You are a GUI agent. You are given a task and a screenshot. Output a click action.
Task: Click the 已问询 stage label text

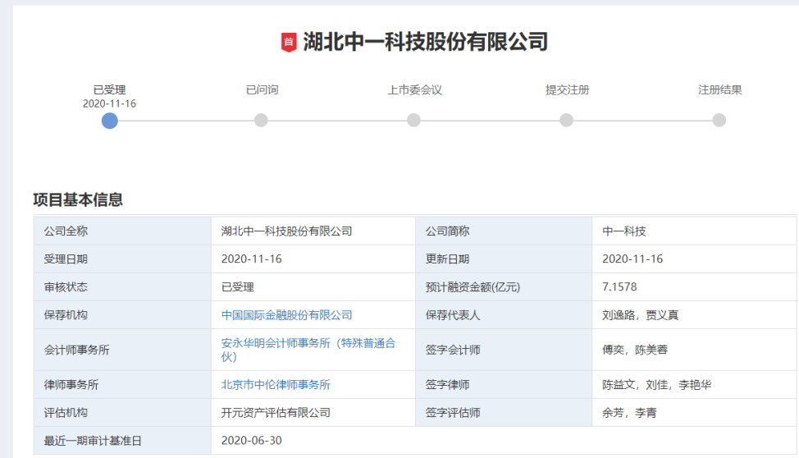[262, 89]
